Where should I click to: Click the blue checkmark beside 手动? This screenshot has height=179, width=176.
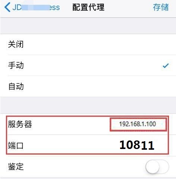(x=166, y=66)
